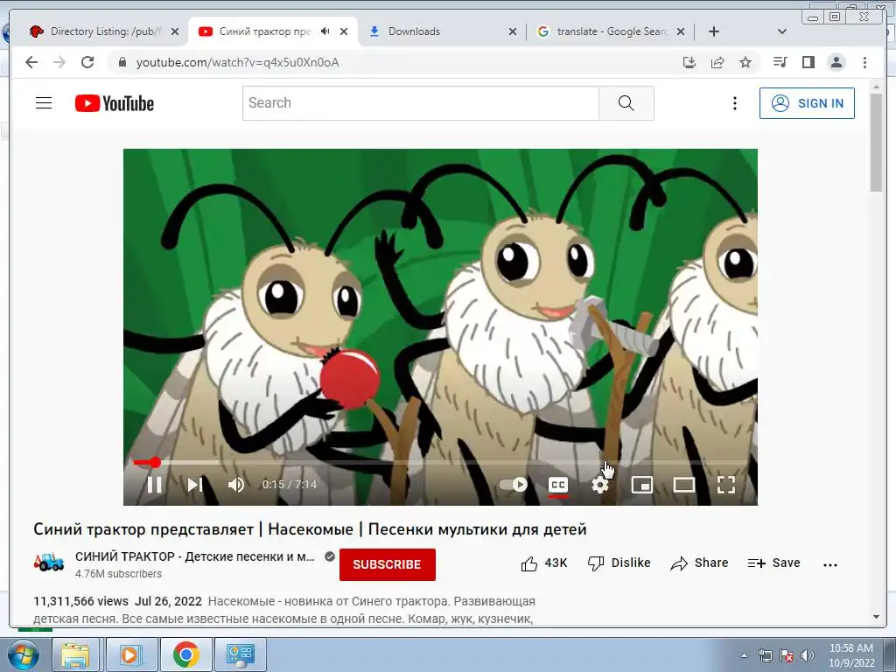Open the СИНИЙ ТРАКТОР channel name
Image resolution: width=896 pixels, height=672 pixels.
[195, 556]
